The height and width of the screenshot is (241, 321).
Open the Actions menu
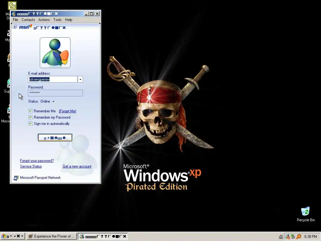(x=44, y=20)
